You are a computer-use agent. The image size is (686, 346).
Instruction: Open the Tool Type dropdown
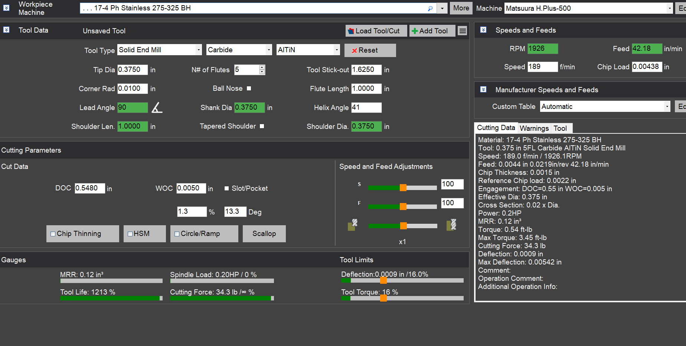pyautogui.click(x=199, y=50)
